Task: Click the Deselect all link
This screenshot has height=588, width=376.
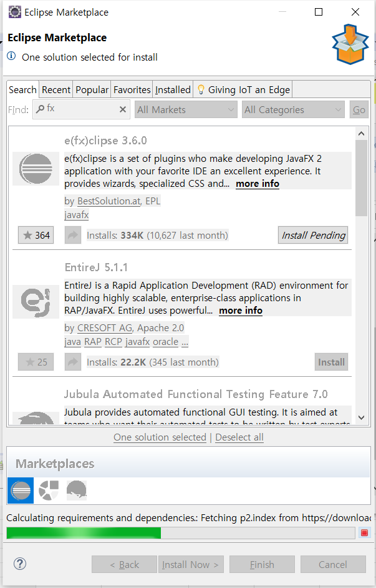Action: click(x=239, y=437)
